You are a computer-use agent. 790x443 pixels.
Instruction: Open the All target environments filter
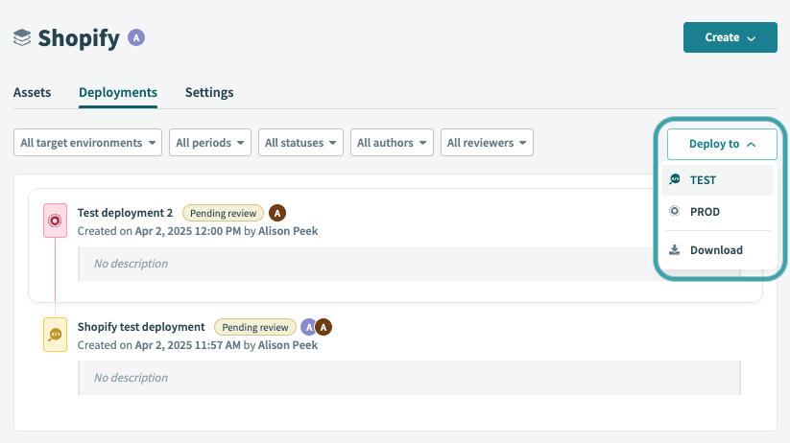click(88, 143)
